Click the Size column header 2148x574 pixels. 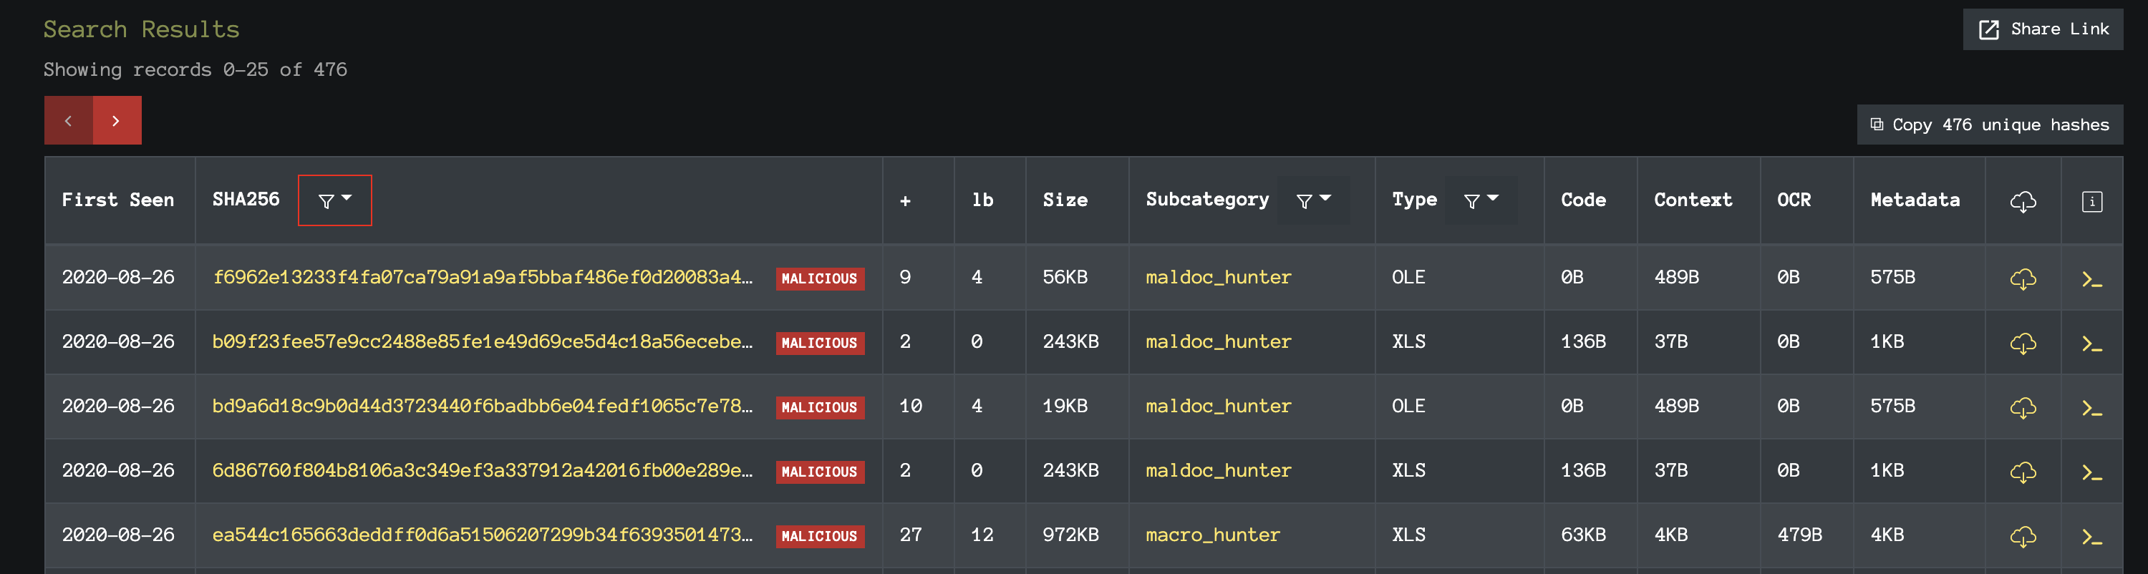click(1065, 200)
